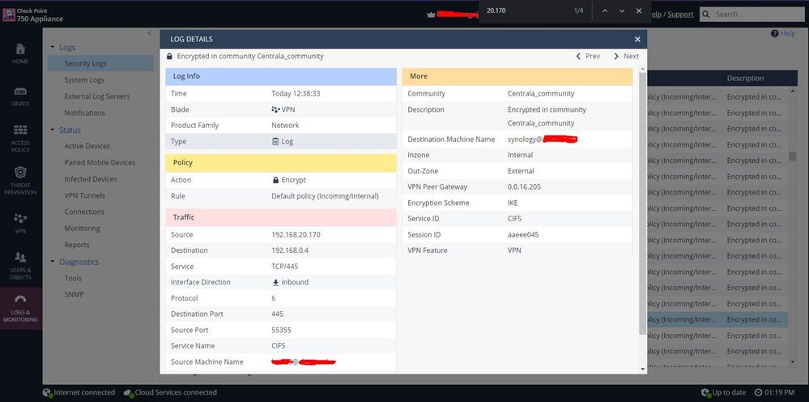This screenshot has height=402, width=809.
Task: Open the Home section icon
Action: click(x=20, y=53)
